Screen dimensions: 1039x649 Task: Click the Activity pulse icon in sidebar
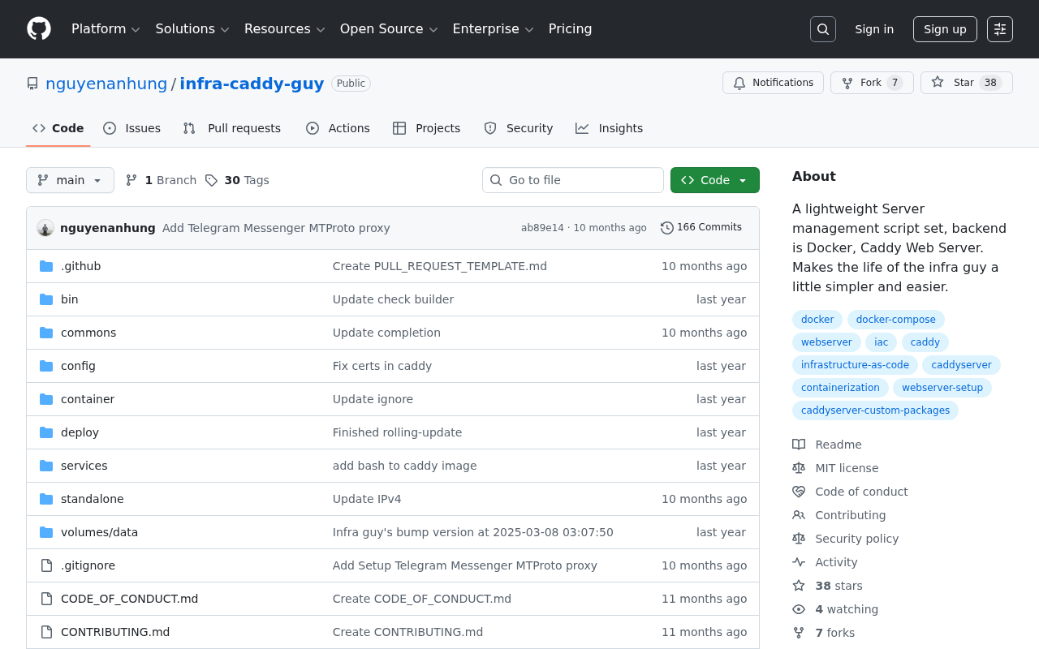(x=799, y=561)
